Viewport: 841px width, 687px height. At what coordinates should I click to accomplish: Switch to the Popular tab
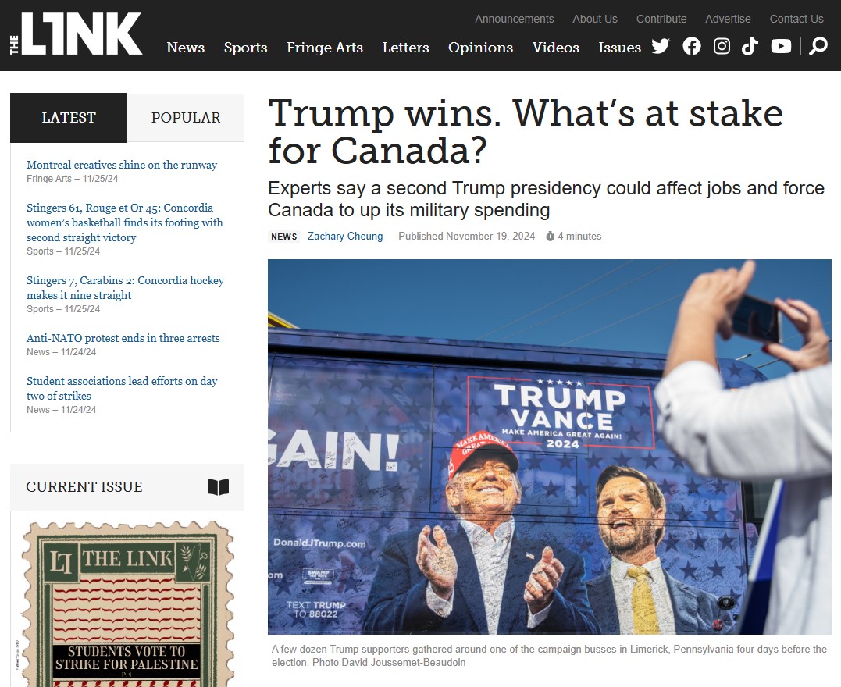pyautogui.click(x=186, y=117)
